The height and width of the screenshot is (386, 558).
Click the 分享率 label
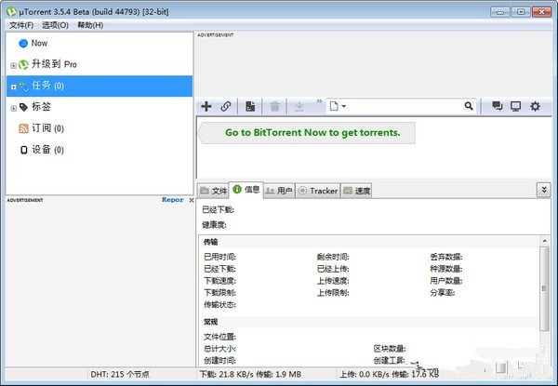point(443,293)
